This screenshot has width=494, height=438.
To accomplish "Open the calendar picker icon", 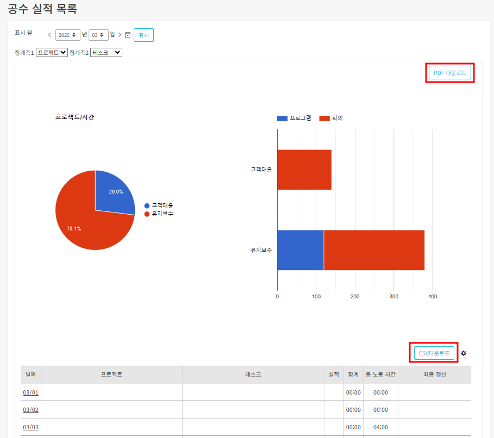I will pyautogui.click(x=128, y=35).
